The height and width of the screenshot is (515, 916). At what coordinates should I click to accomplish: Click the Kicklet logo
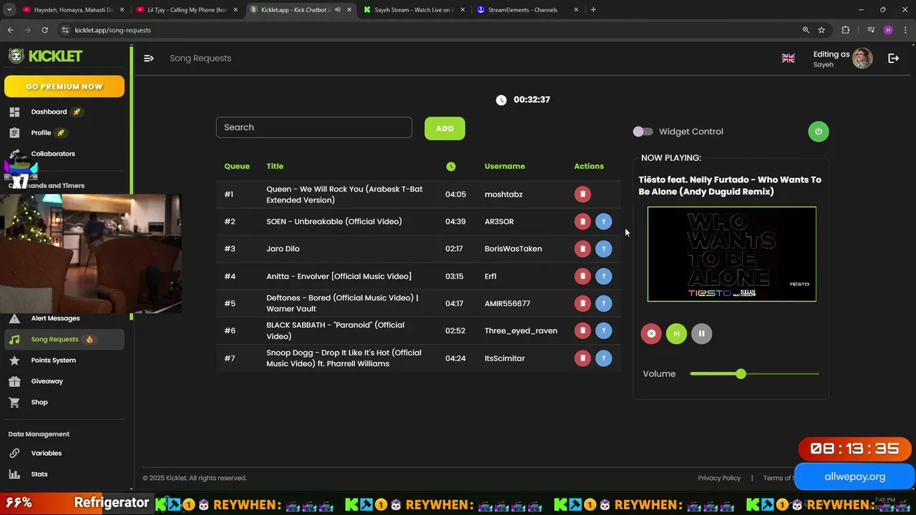click(x=46, y=56)
